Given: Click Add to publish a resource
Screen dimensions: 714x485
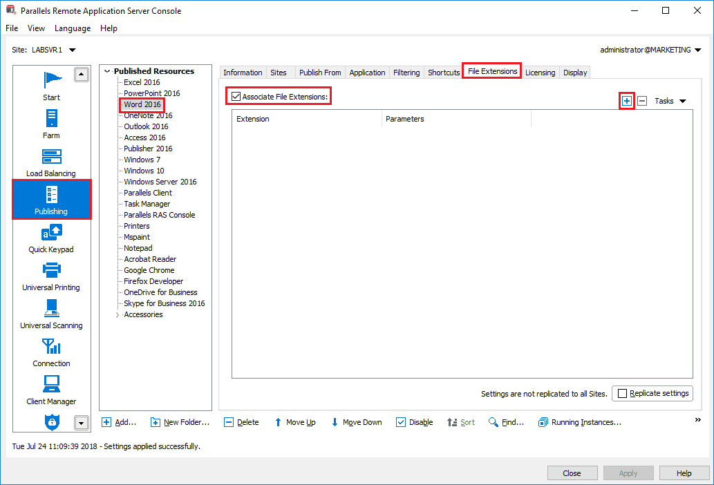Looking at the screenshot, I should [x=119, y=422].
